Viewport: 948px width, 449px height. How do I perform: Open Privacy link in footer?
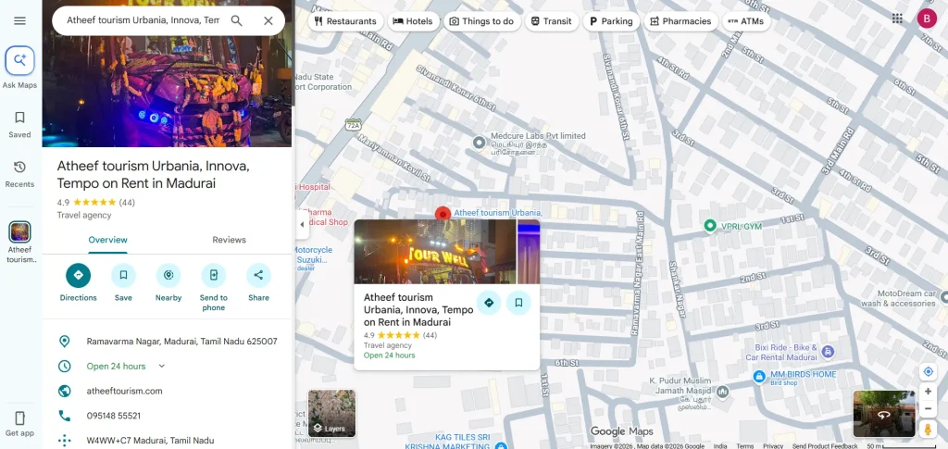(773, 446)
